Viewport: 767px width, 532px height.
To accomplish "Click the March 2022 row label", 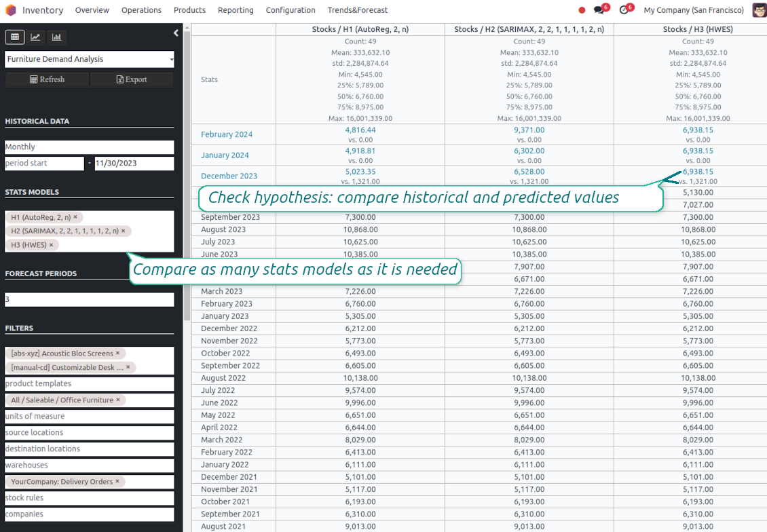I will (221, 440).
